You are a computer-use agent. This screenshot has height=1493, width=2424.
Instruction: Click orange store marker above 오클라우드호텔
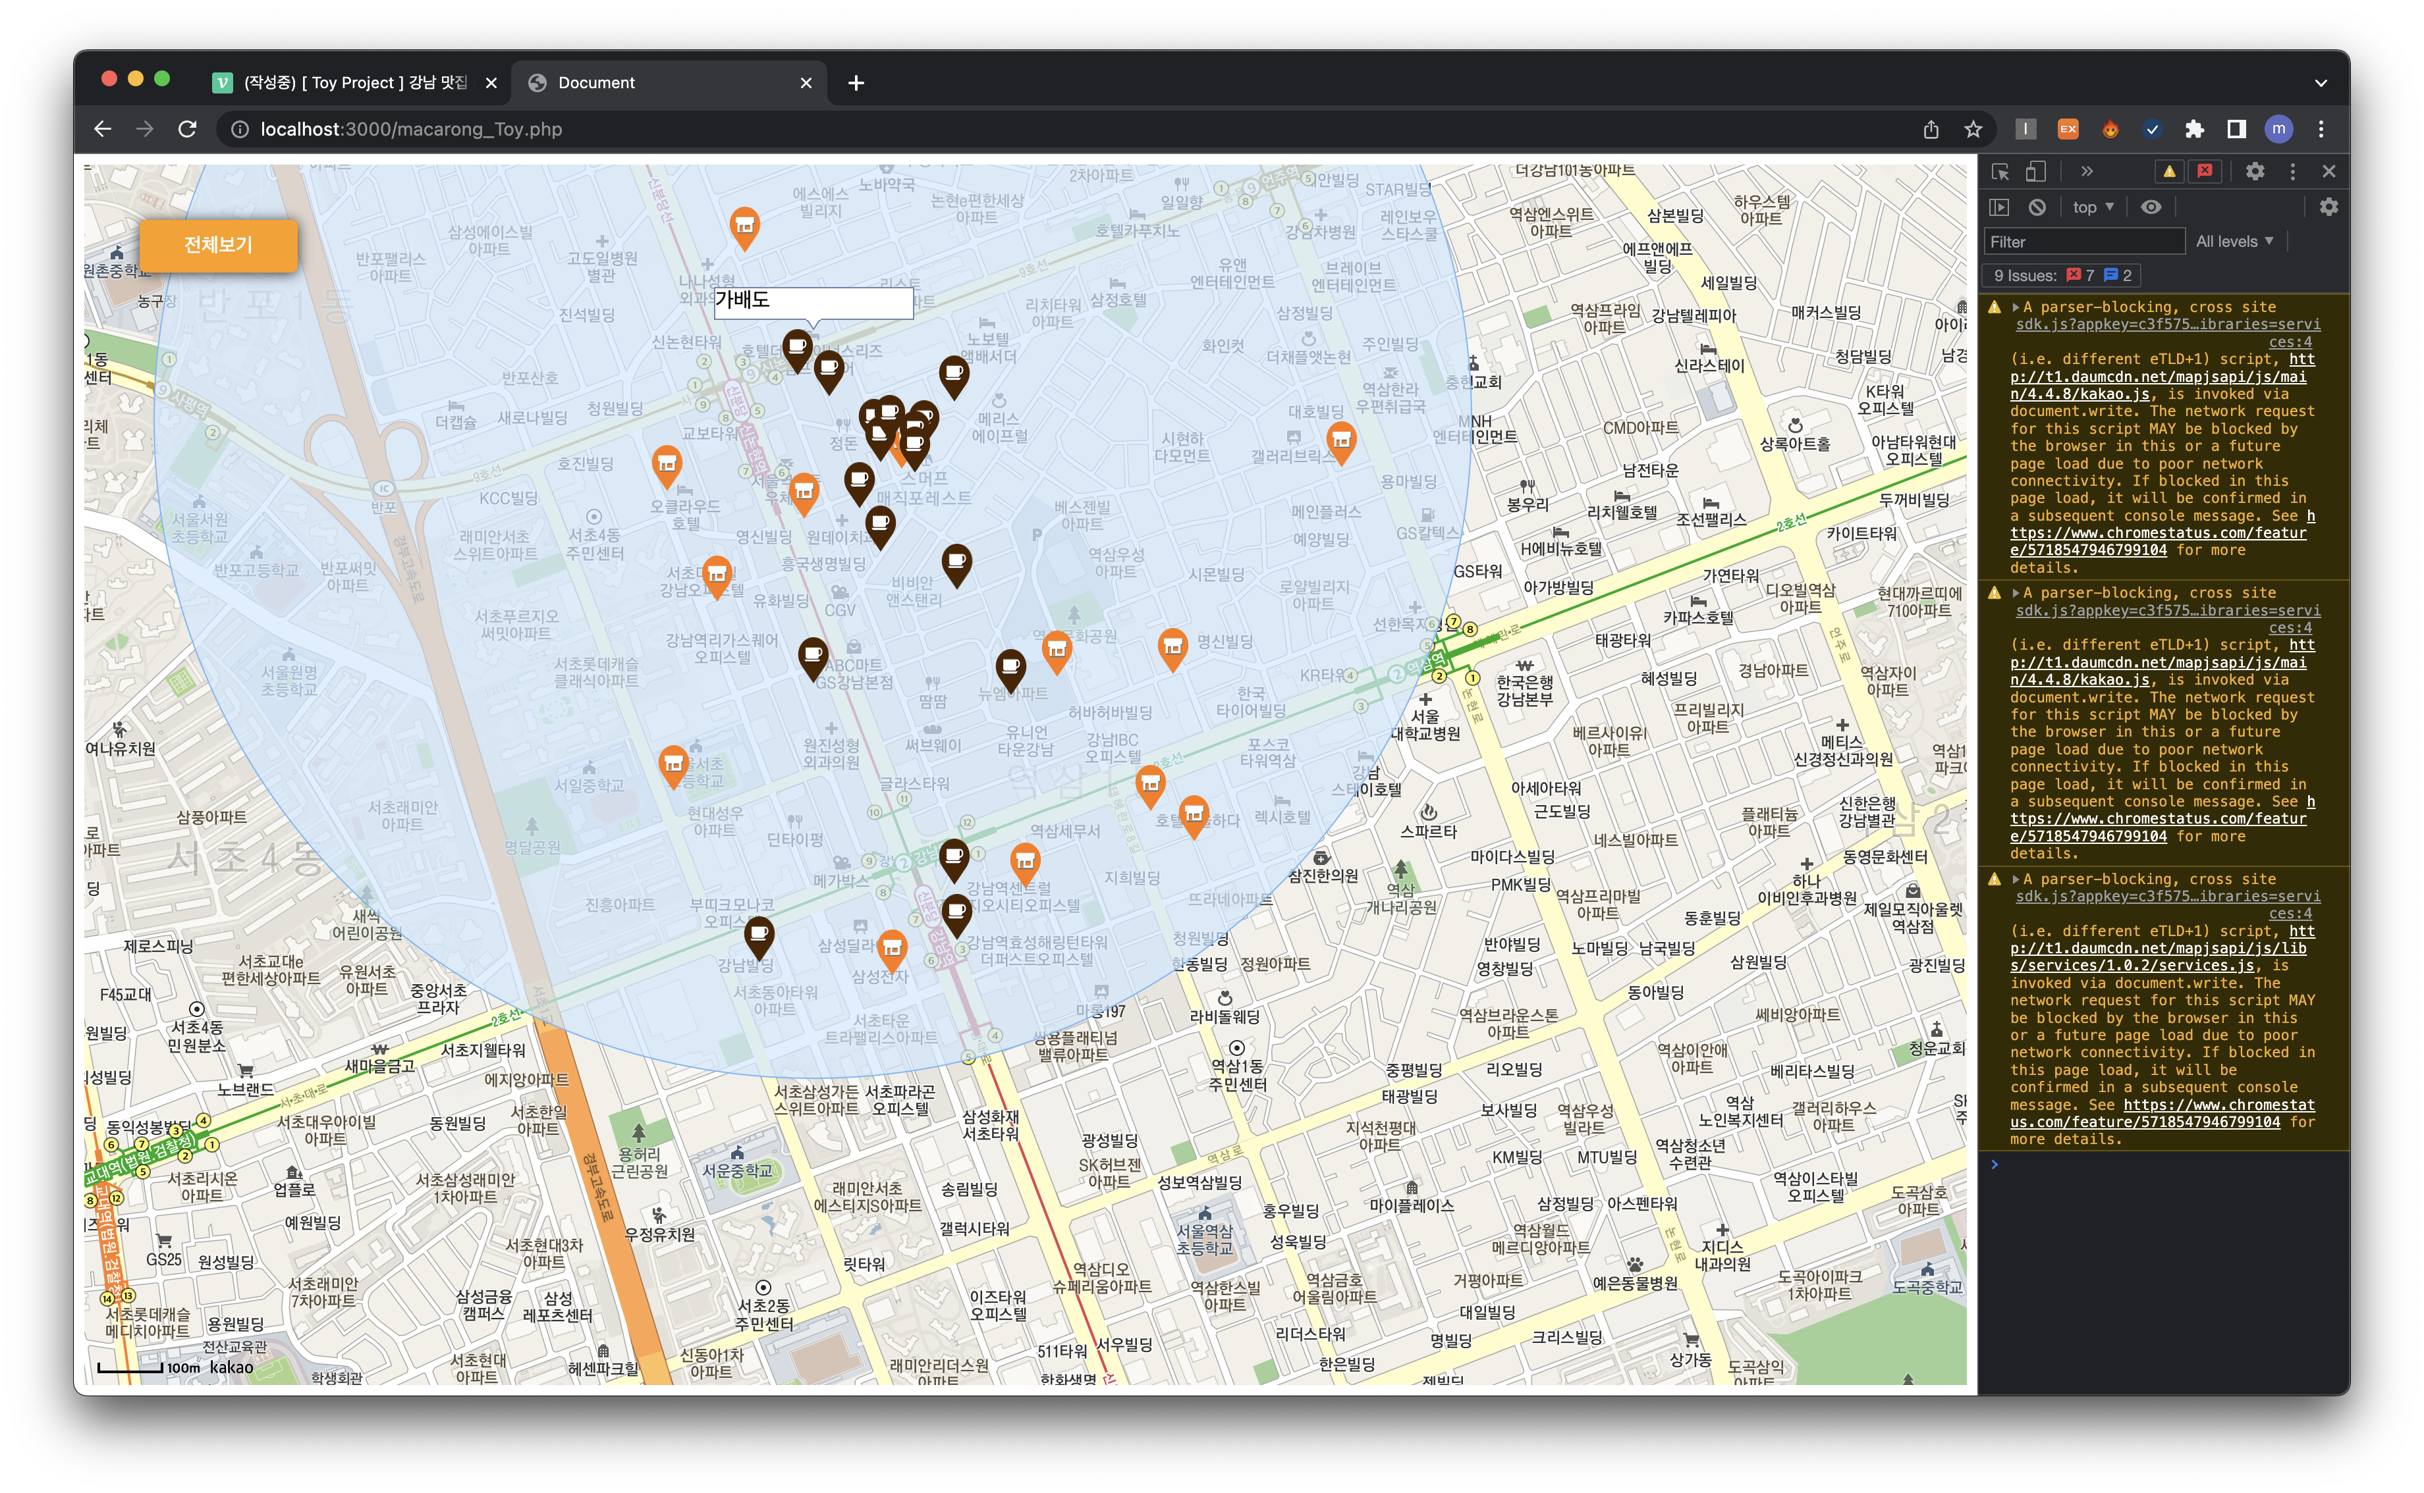point(667,465)
